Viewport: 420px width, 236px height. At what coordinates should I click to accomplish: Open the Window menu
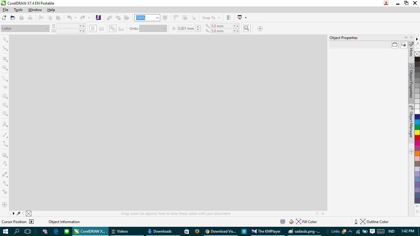35,10
